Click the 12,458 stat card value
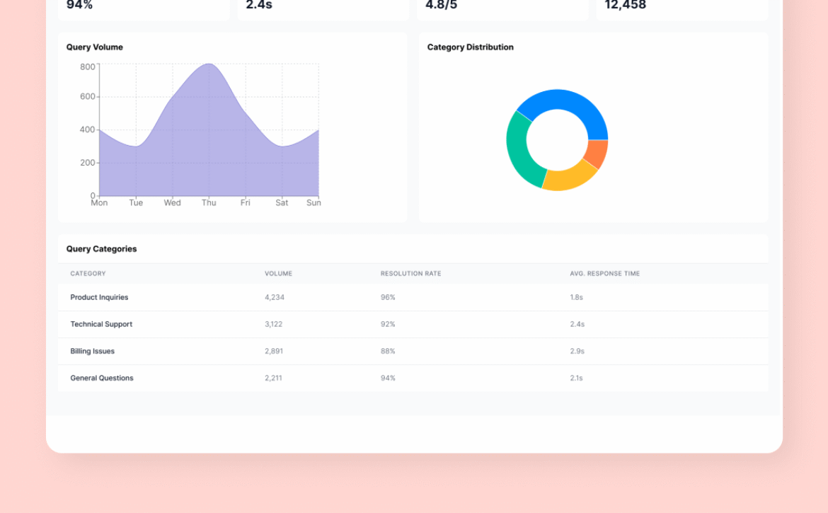The image size is (828, 513). point(625,6)
